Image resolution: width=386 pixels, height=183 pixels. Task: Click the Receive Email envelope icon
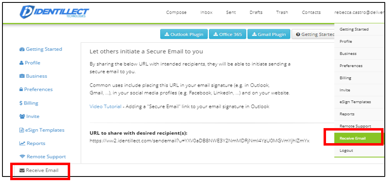[x=22, y=170]
